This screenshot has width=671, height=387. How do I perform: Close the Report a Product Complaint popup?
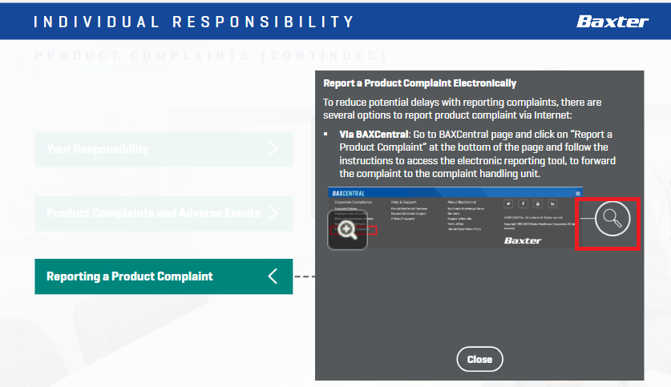479,359
